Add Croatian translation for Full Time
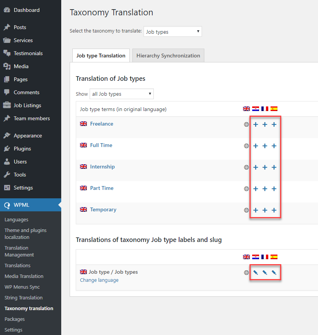The width and height of the screenshot is (318, 335). click(255, 146)
